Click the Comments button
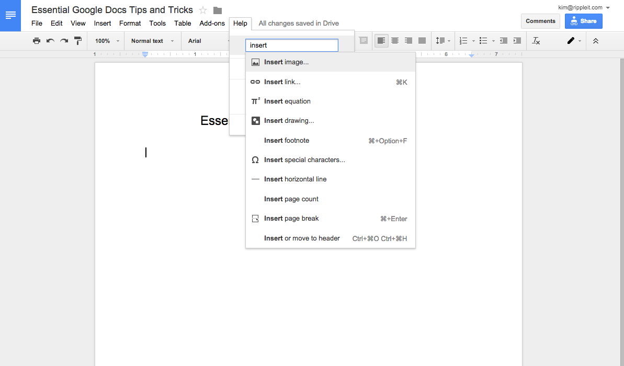The image size is (624, 366). (540, 21)
